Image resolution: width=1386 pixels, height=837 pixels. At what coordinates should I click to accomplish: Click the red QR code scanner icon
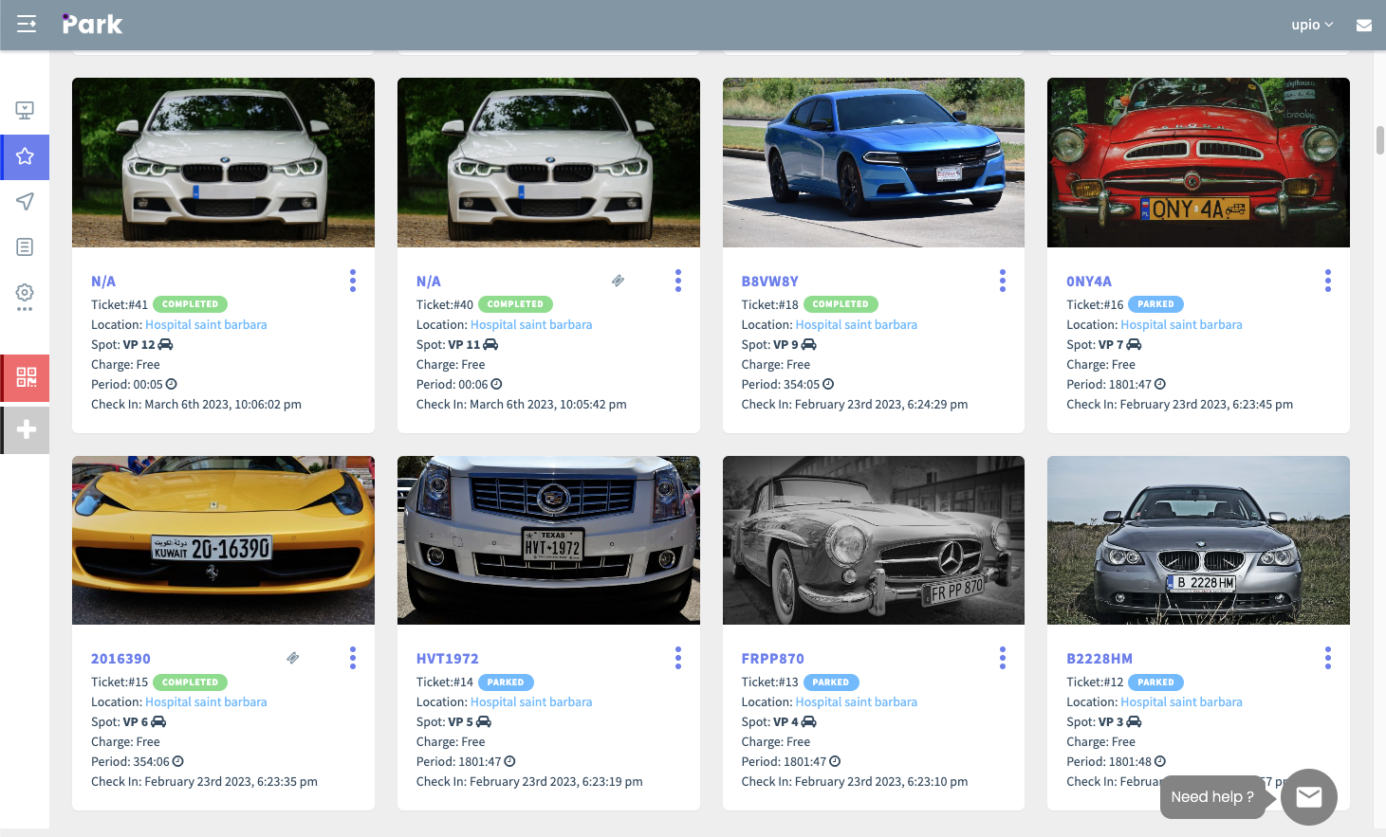tap(25, 377)
